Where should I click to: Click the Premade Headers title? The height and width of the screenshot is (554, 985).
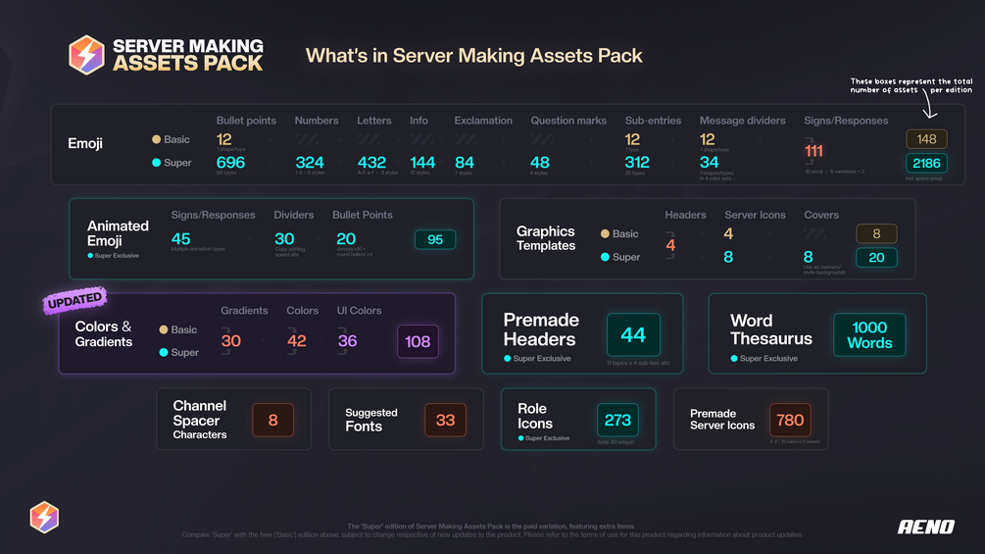[x=541, y=329]
